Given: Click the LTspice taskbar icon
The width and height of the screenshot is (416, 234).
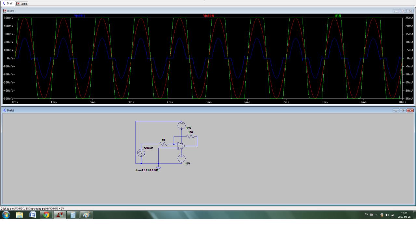Looking at the screenshot, I should 59,215.
